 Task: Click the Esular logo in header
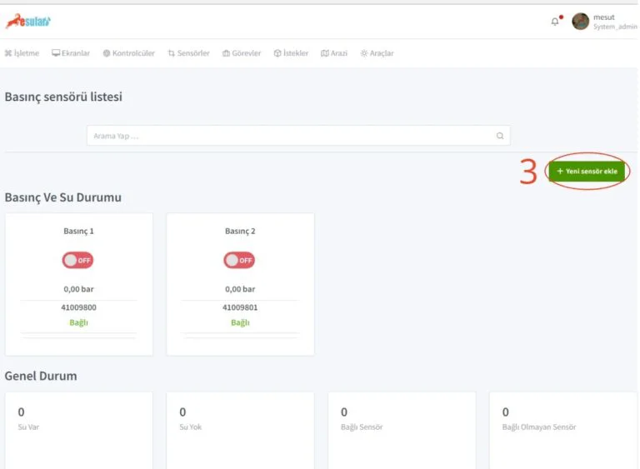(x=28, y=22)
